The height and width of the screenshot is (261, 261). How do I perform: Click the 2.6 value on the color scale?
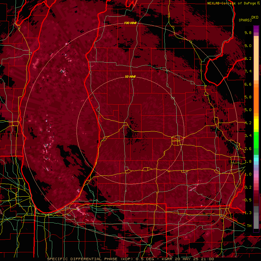[248, 149]
